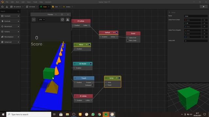Open WhatsApp from taskbar
This screenshot has width=209, height=117.
click(x=93, y=114)
